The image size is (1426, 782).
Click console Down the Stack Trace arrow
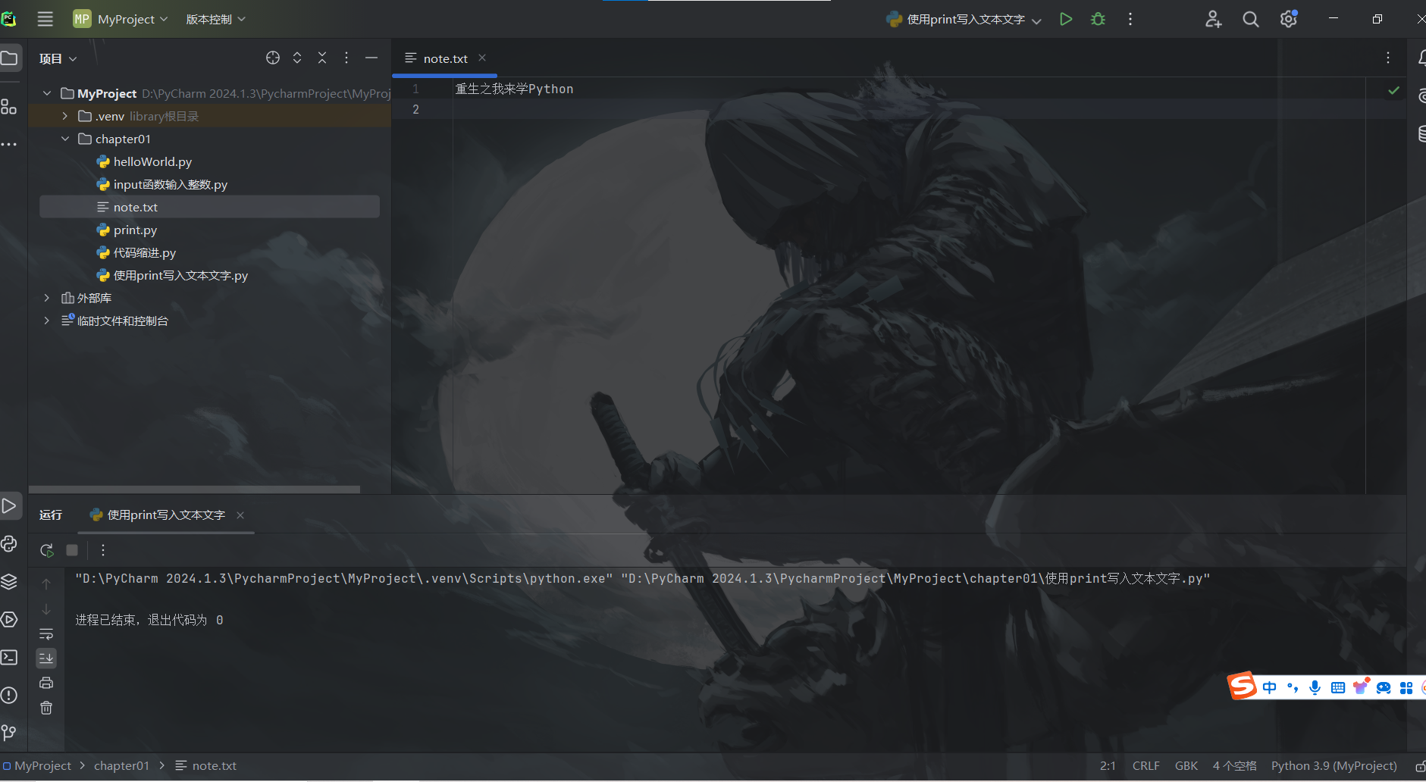pos(46,608)
